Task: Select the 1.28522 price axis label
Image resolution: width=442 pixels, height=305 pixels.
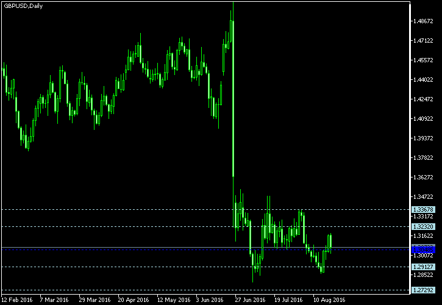Action: (x=423, y=274)
